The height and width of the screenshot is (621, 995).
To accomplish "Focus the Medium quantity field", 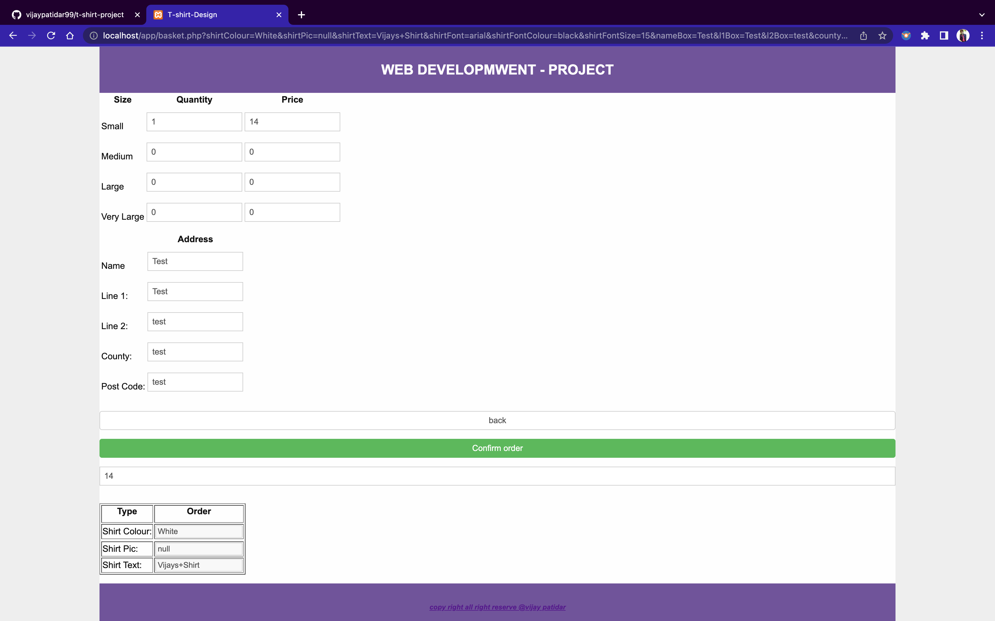I will [194, 151].
